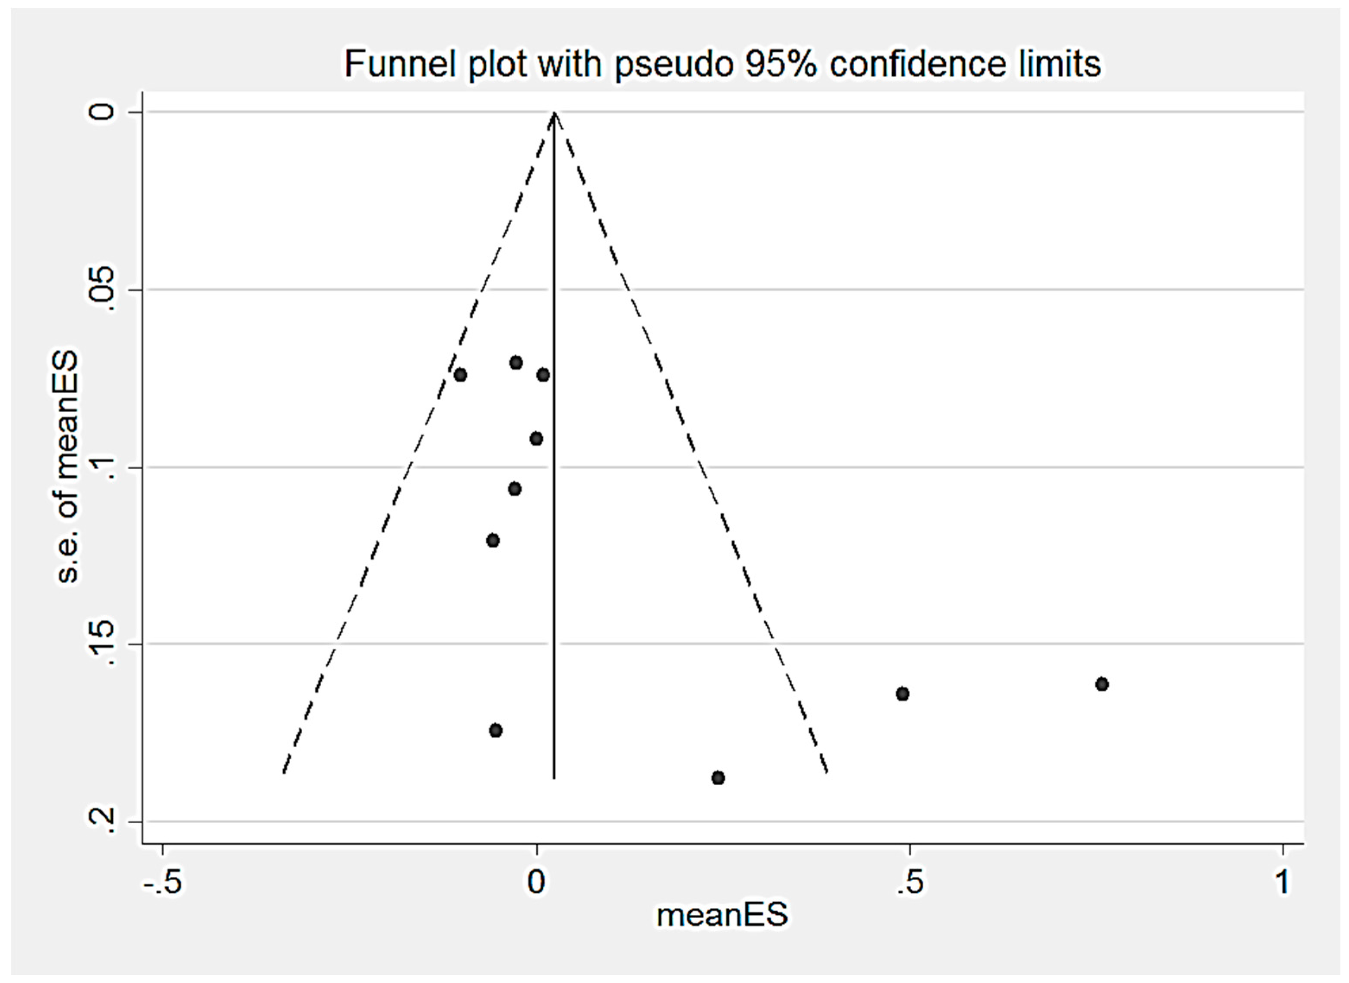Click the y-axis tick label '.1'
Screen dimensions: 1349x983
(x=101, y=468)
